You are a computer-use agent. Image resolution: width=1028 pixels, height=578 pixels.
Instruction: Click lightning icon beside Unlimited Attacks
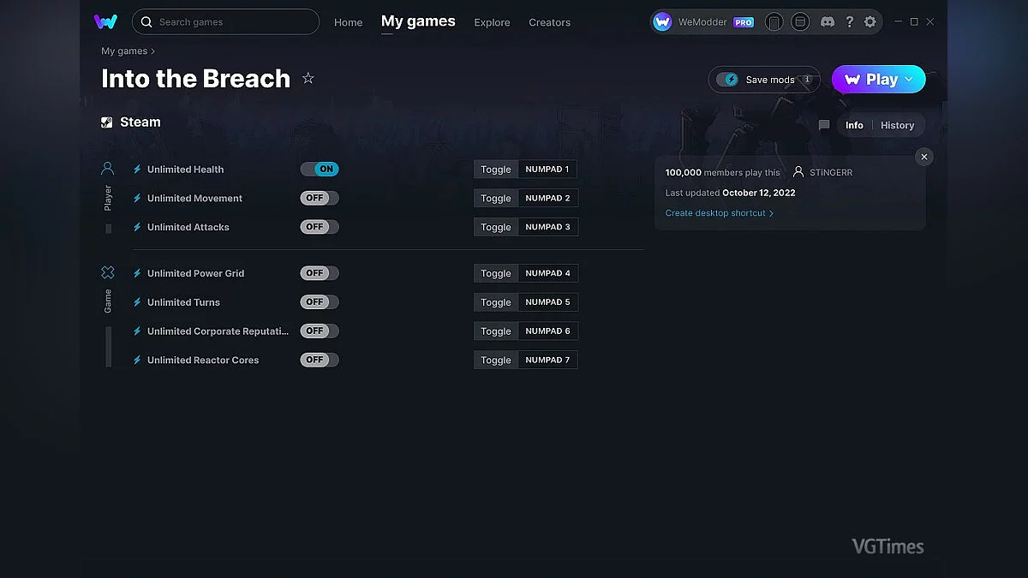[x=137, y=227]
